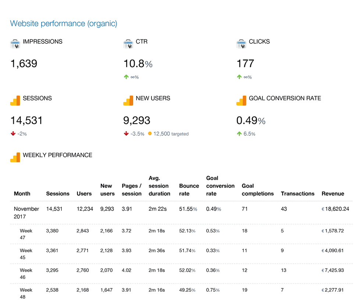Click the Analytics icon beside WEEKLY PERFORMANCE

[15, 157]
